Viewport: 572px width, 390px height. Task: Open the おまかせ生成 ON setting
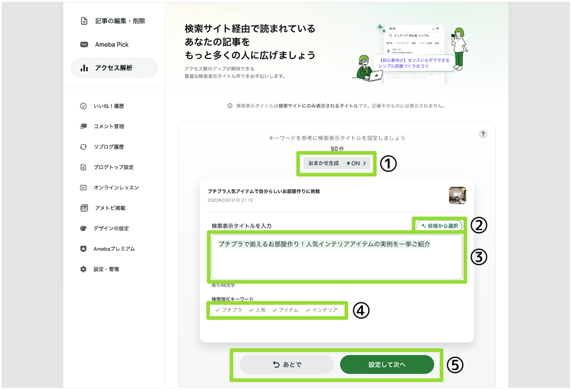tap(337, 163)
